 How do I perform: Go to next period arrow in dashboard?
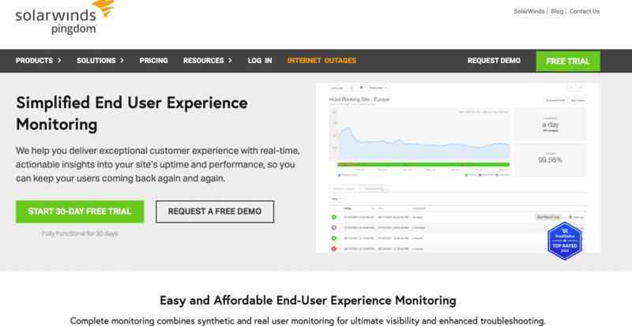pyautogui.click(x=580, y=88)
